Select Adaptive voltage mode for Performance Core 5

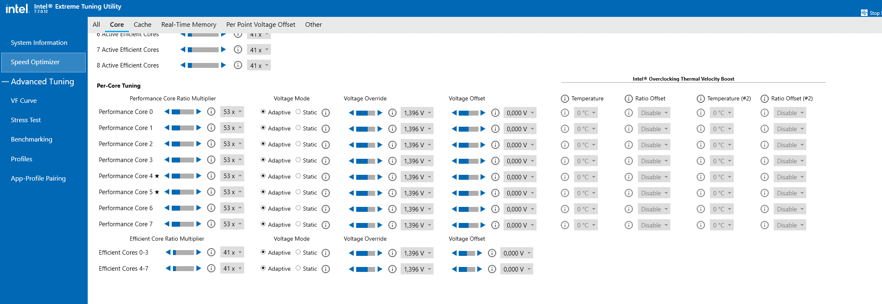pyautogui.click(x=263, y=192)
